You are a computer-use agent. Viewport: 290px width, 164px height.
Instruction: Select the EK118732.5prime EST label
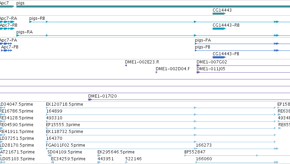point(64,132)
